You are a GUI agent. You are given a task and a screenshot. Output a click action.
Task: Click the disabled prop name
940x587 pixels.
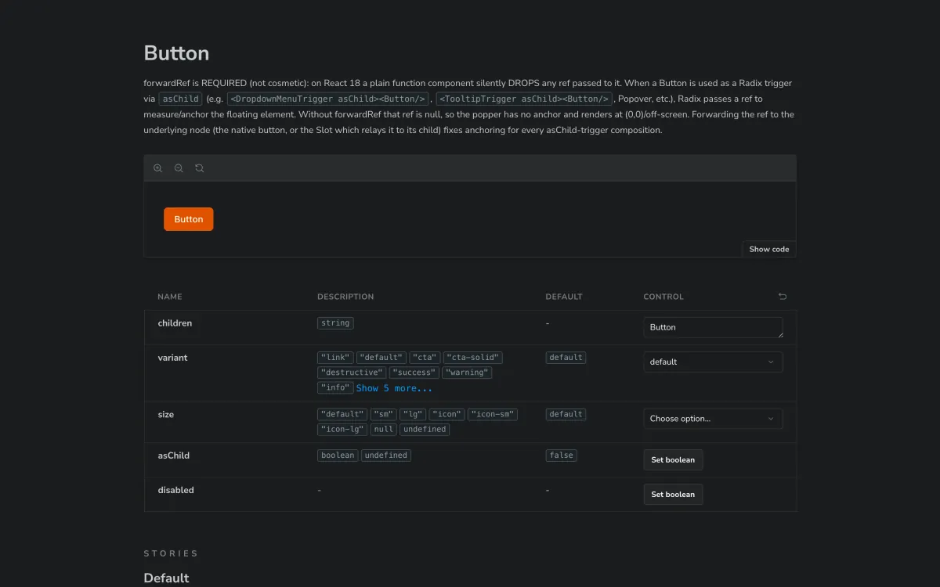pyautogui.click(x=175, y=490)
